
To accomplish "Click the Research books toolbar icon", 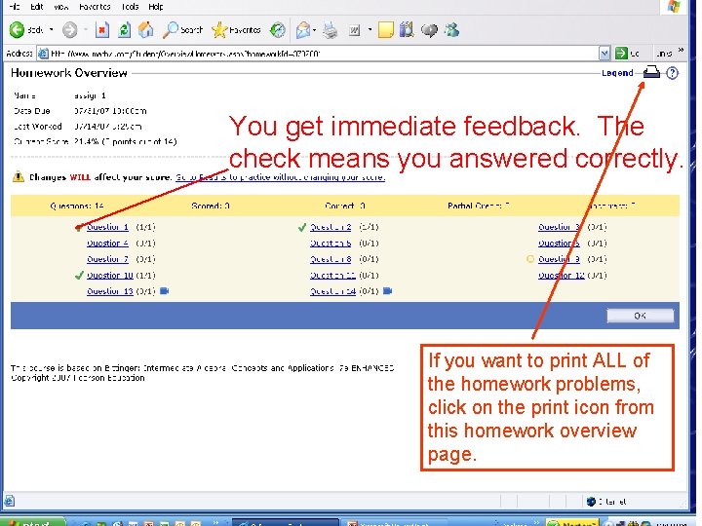I will 407,30.
